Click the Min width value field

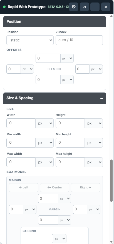point(21,143)
